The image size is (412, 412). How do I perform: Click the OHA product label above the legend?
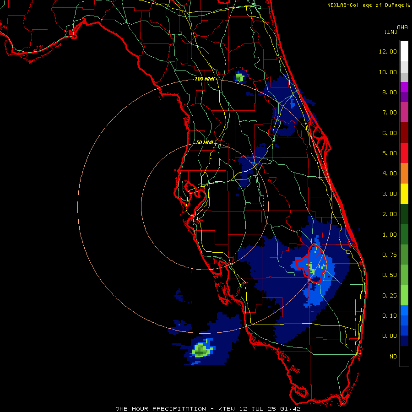point(402,27)
